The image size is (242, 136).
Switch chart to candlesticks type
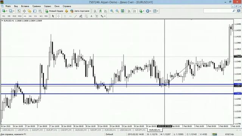click(x=100, y=11)
